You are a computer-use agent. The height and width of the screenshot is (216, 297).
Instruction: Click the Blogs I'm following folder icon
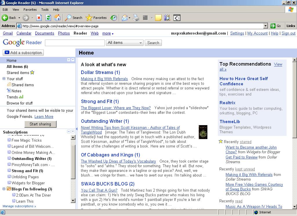[x=9, y=189]
